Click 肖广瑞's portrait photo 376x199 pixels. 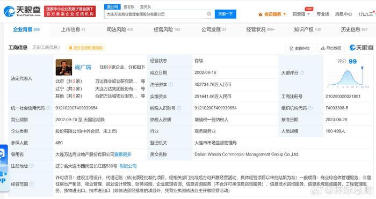tap(64, 67)
